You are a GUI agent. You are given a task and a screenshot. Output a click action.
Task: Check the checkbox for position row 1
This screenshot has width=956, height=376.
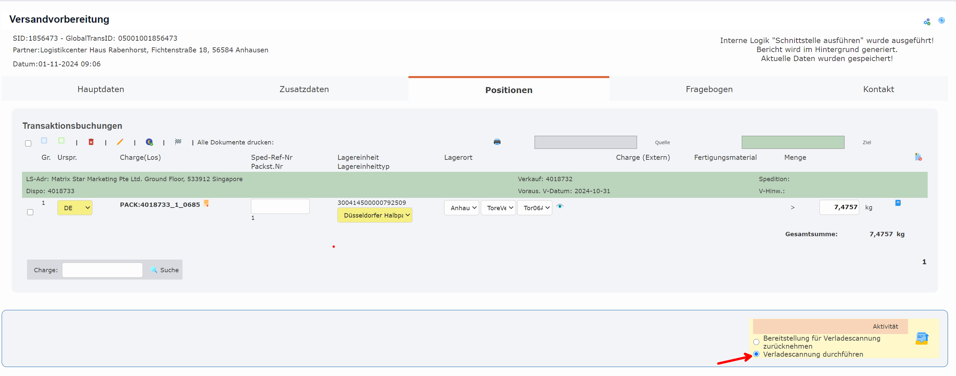30,212
